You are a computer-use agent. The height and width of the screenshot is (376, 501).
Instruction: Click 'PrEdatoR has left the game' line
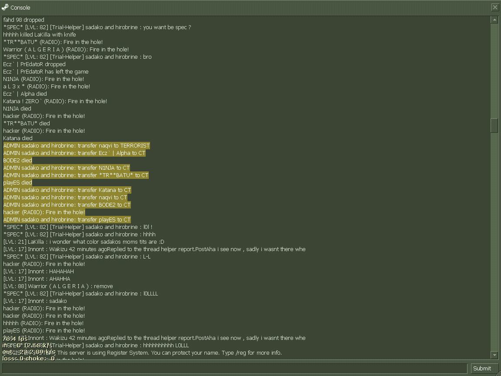pos(46,72)
